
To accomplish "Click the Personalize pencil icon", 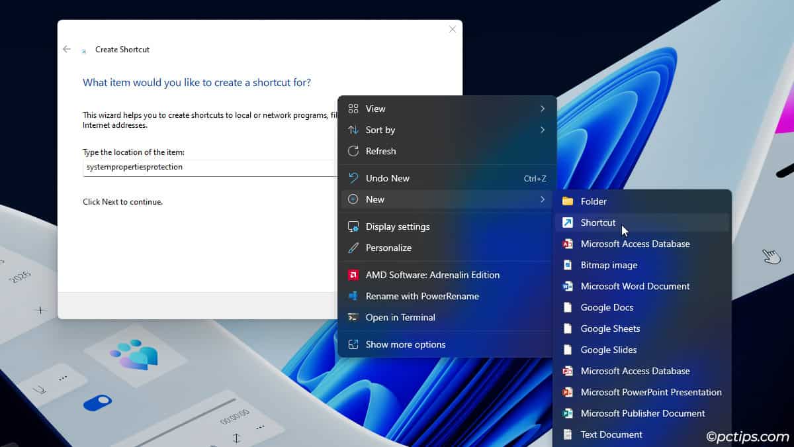I will 353,248.
